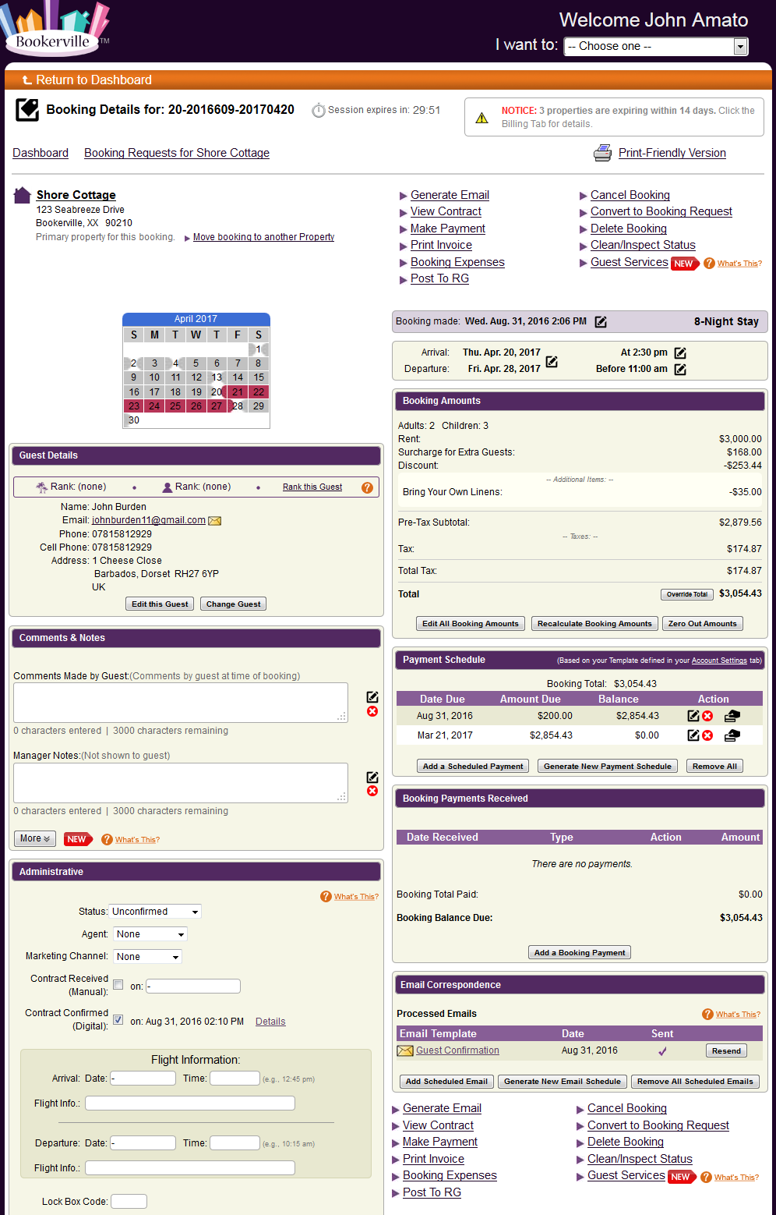Open the Marketing Channel dropdown
The width and height of the screenshot is (776, 1215).
[x=147, y=957]
